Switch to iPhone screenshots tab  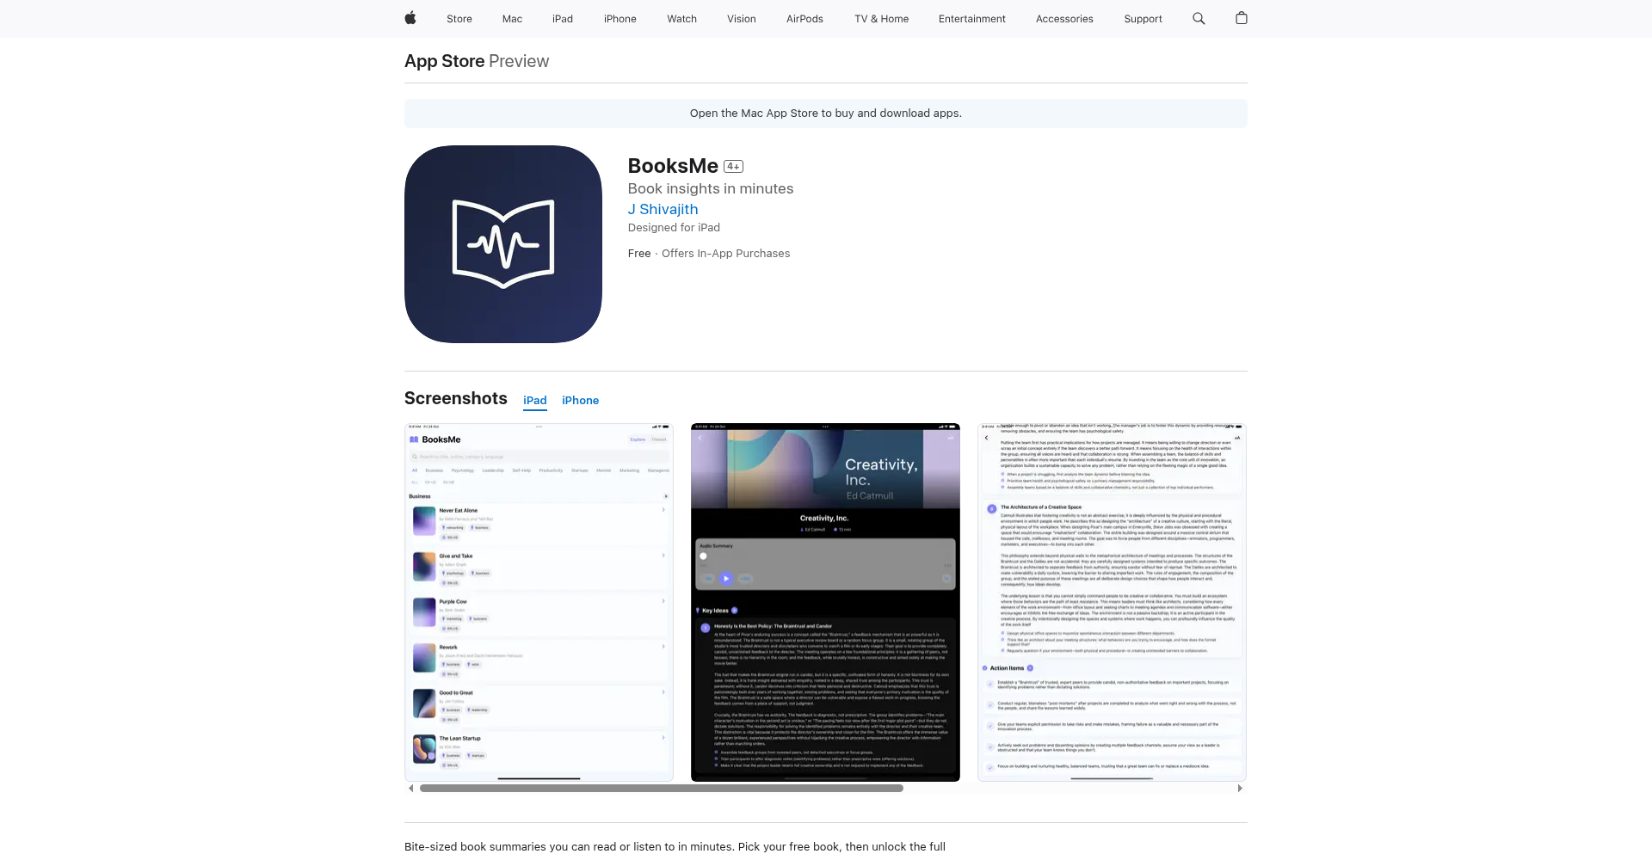click(581, 401)
